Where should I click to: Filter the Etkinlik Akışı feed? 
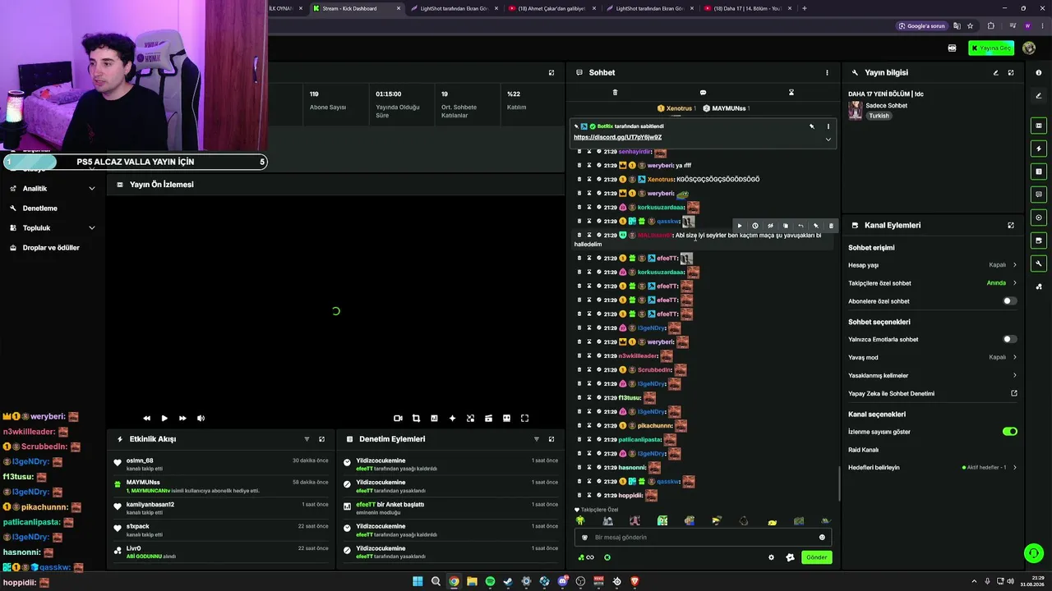coord(307,439)
